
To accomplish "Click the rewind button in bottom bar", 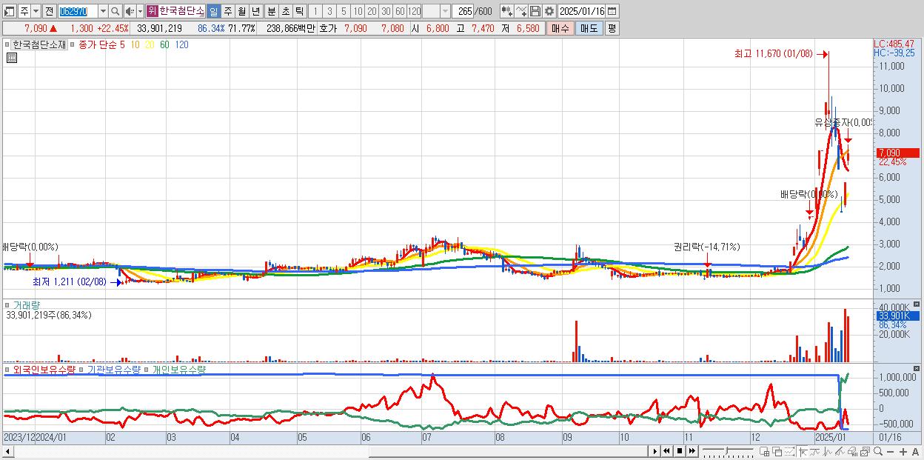I will click(666, 451).
